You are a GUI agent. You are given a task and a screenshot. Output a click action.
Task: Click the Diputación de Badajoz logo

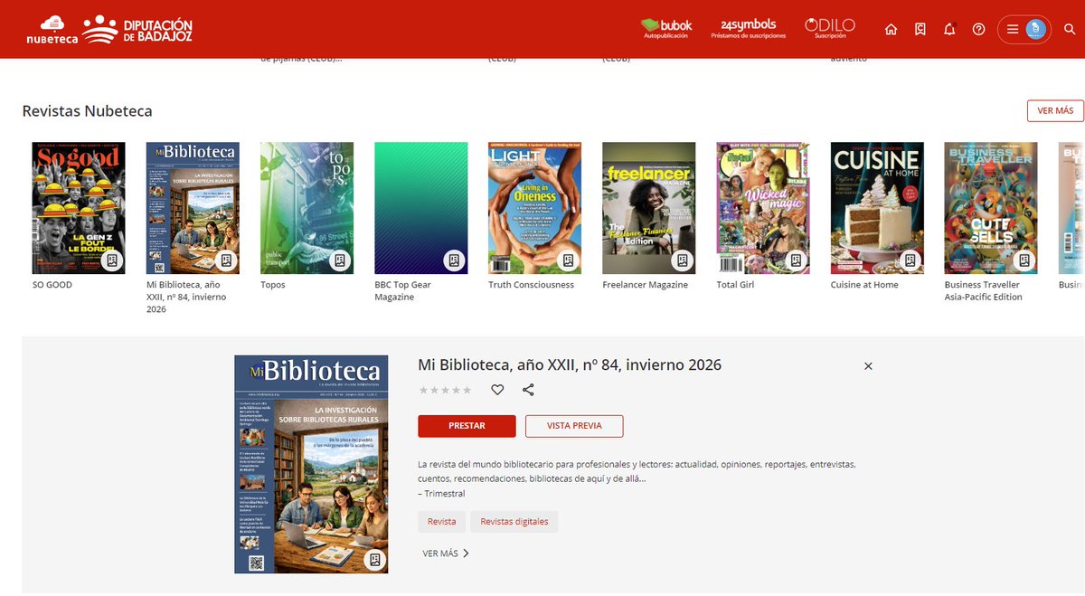click(137, 29)
